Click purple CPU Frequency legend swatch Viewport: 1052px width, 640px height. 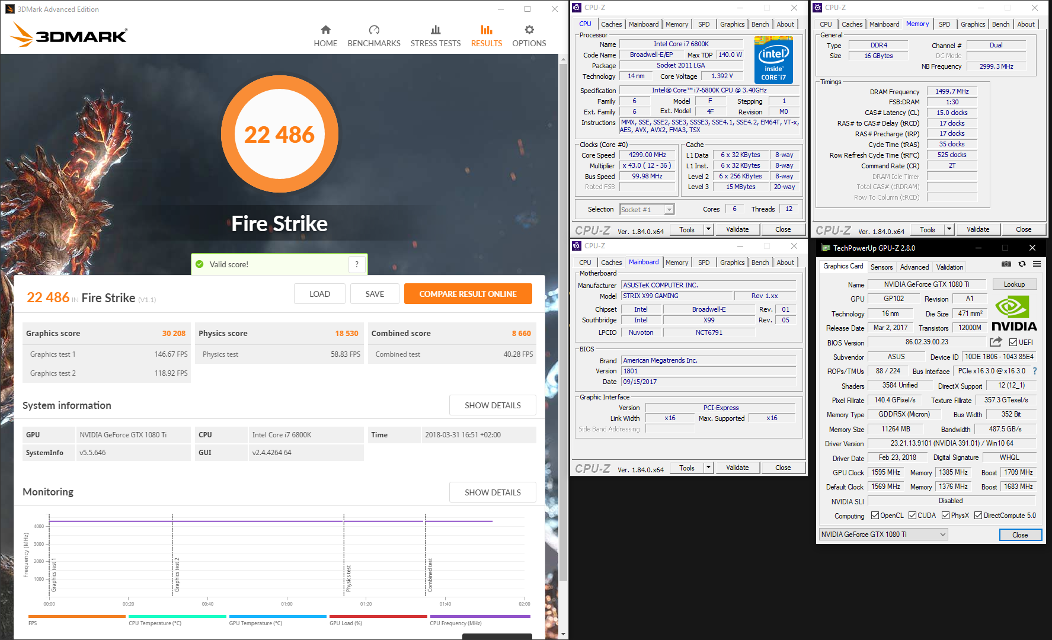click(x=480, y=616)
